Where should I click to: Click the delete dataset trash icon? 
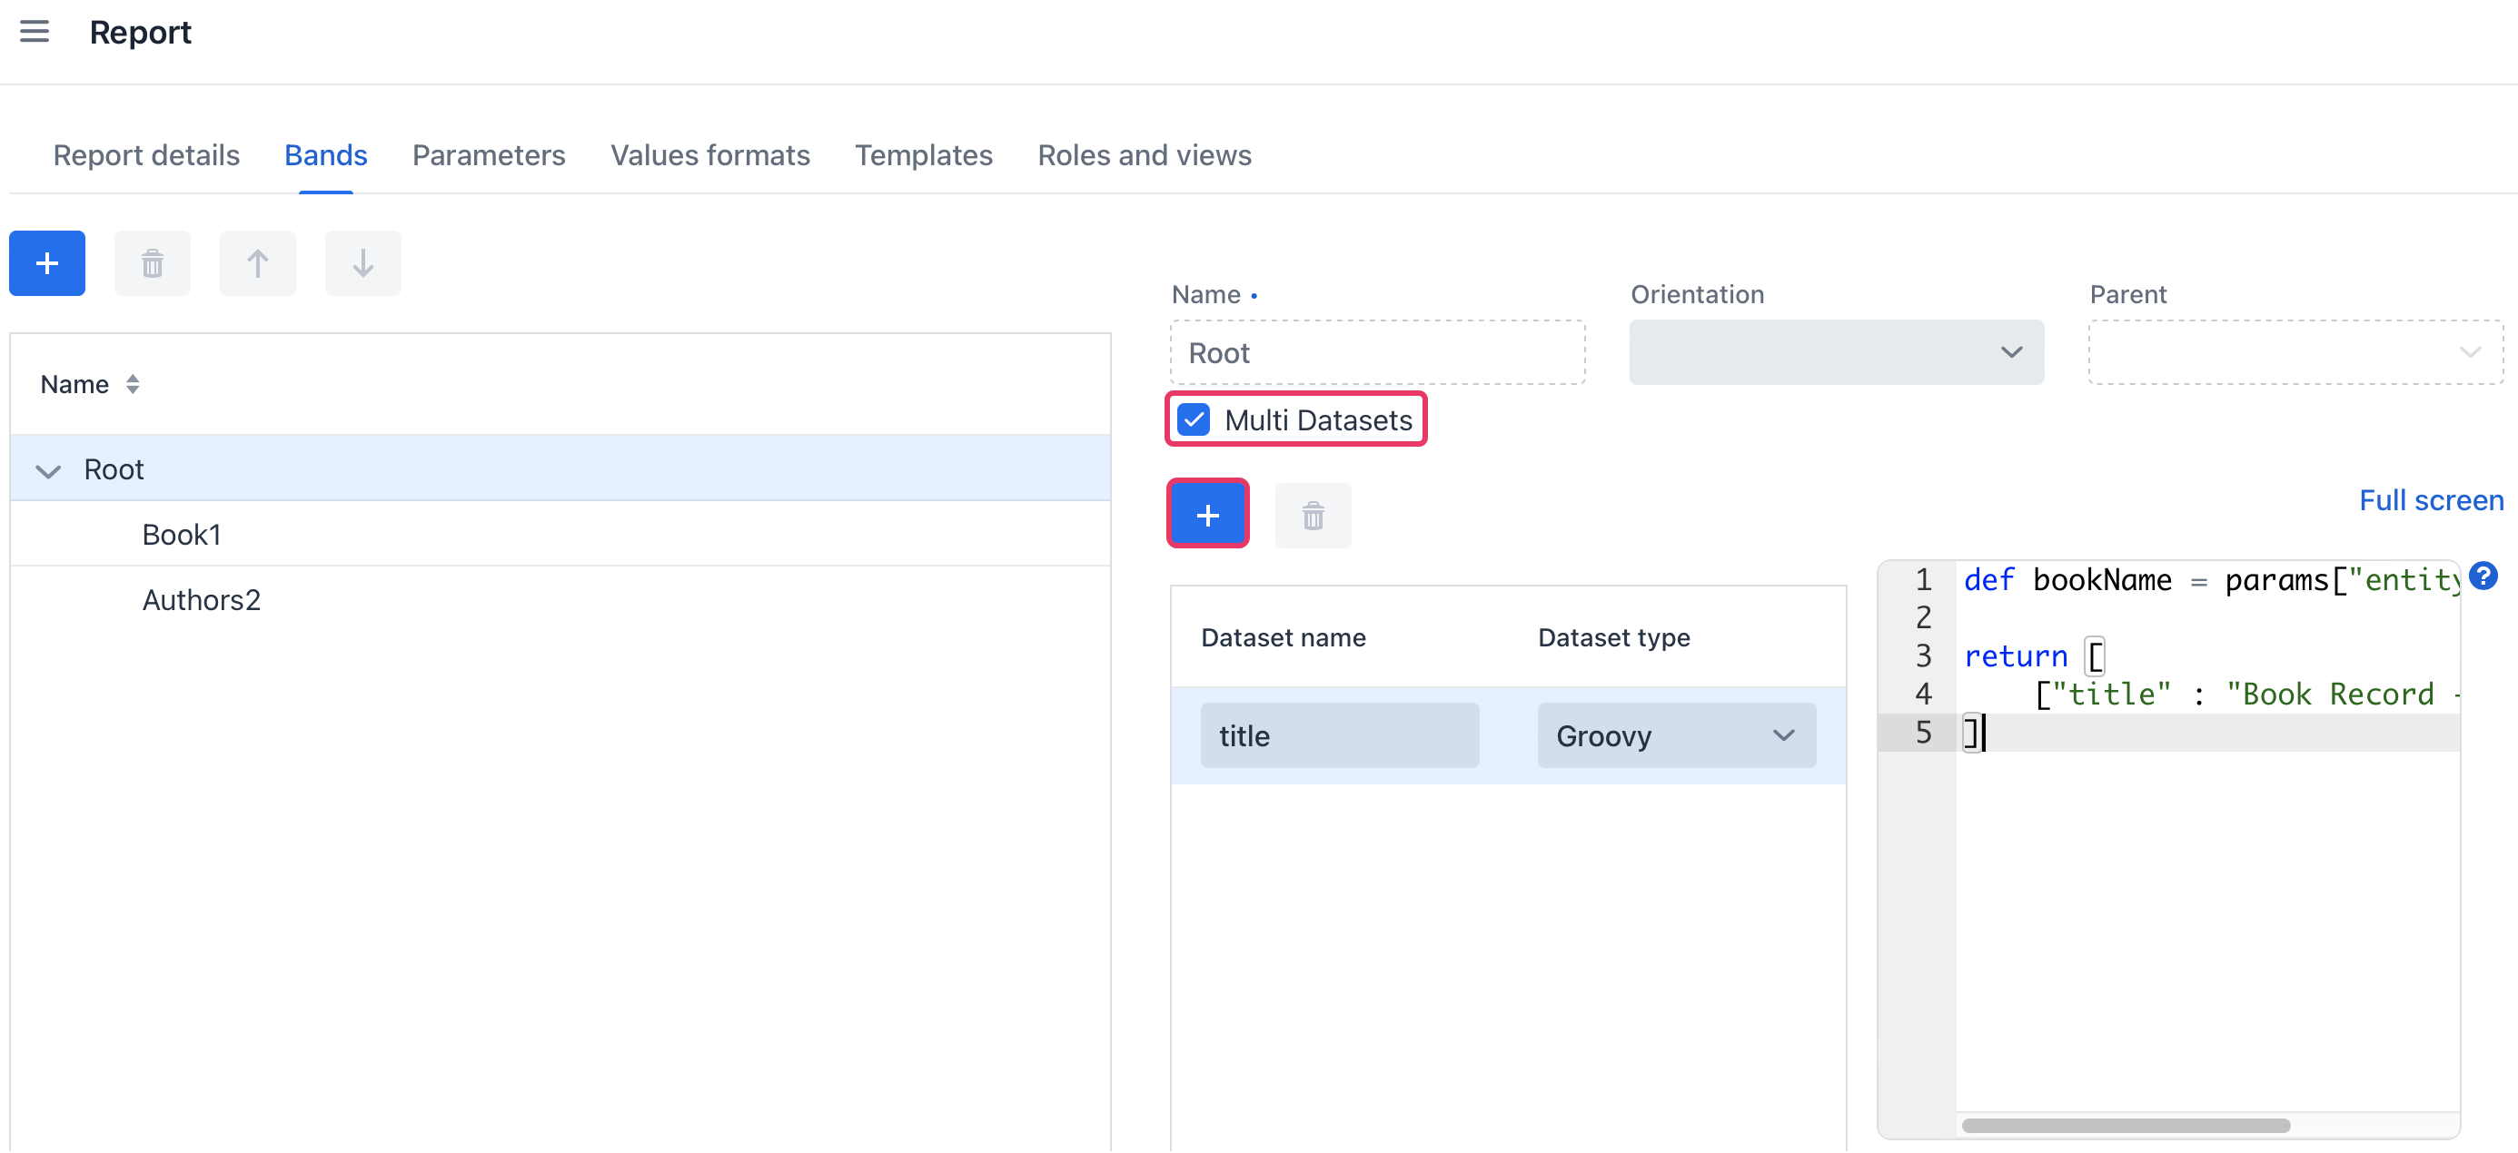tap(1313, 515)
